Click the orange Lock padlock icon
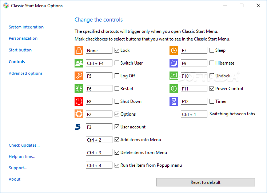The image size is (267, 193). point(79,50)
